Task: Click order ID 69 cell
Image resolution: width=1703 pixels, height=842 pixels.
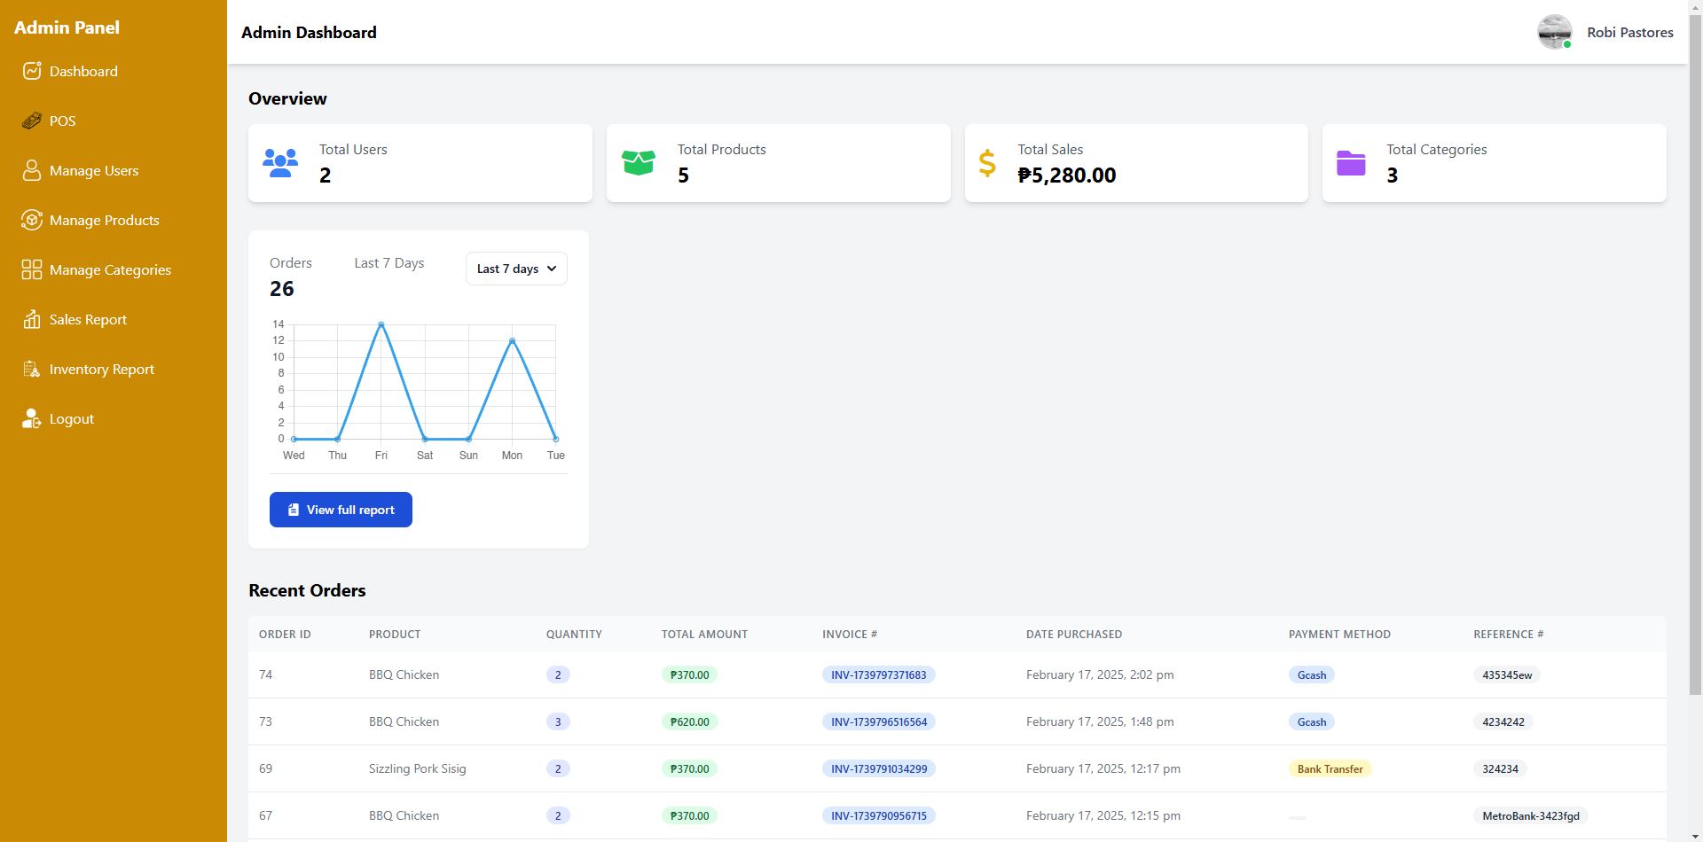Action: 265,768
